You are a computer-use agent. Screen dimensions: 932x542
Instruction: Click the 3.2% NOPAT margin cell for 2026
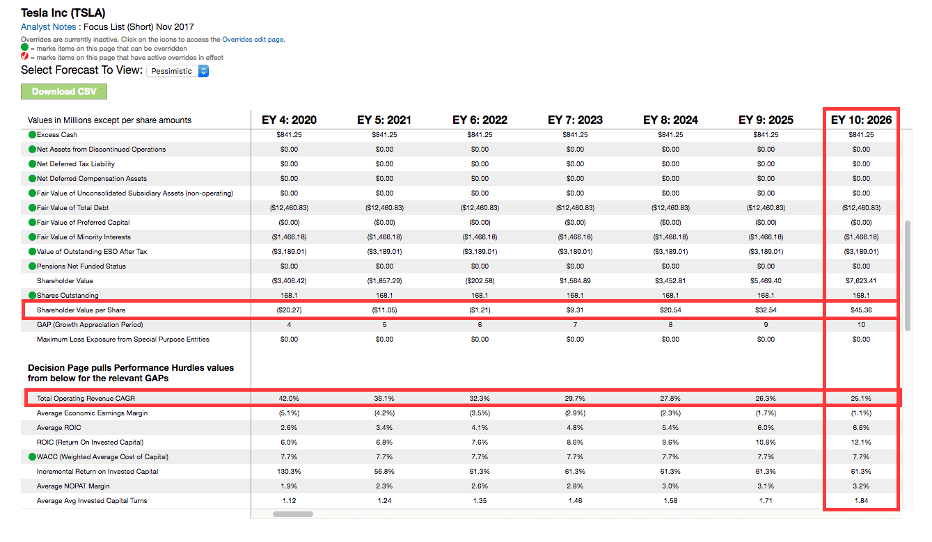[x=861, y=486]
